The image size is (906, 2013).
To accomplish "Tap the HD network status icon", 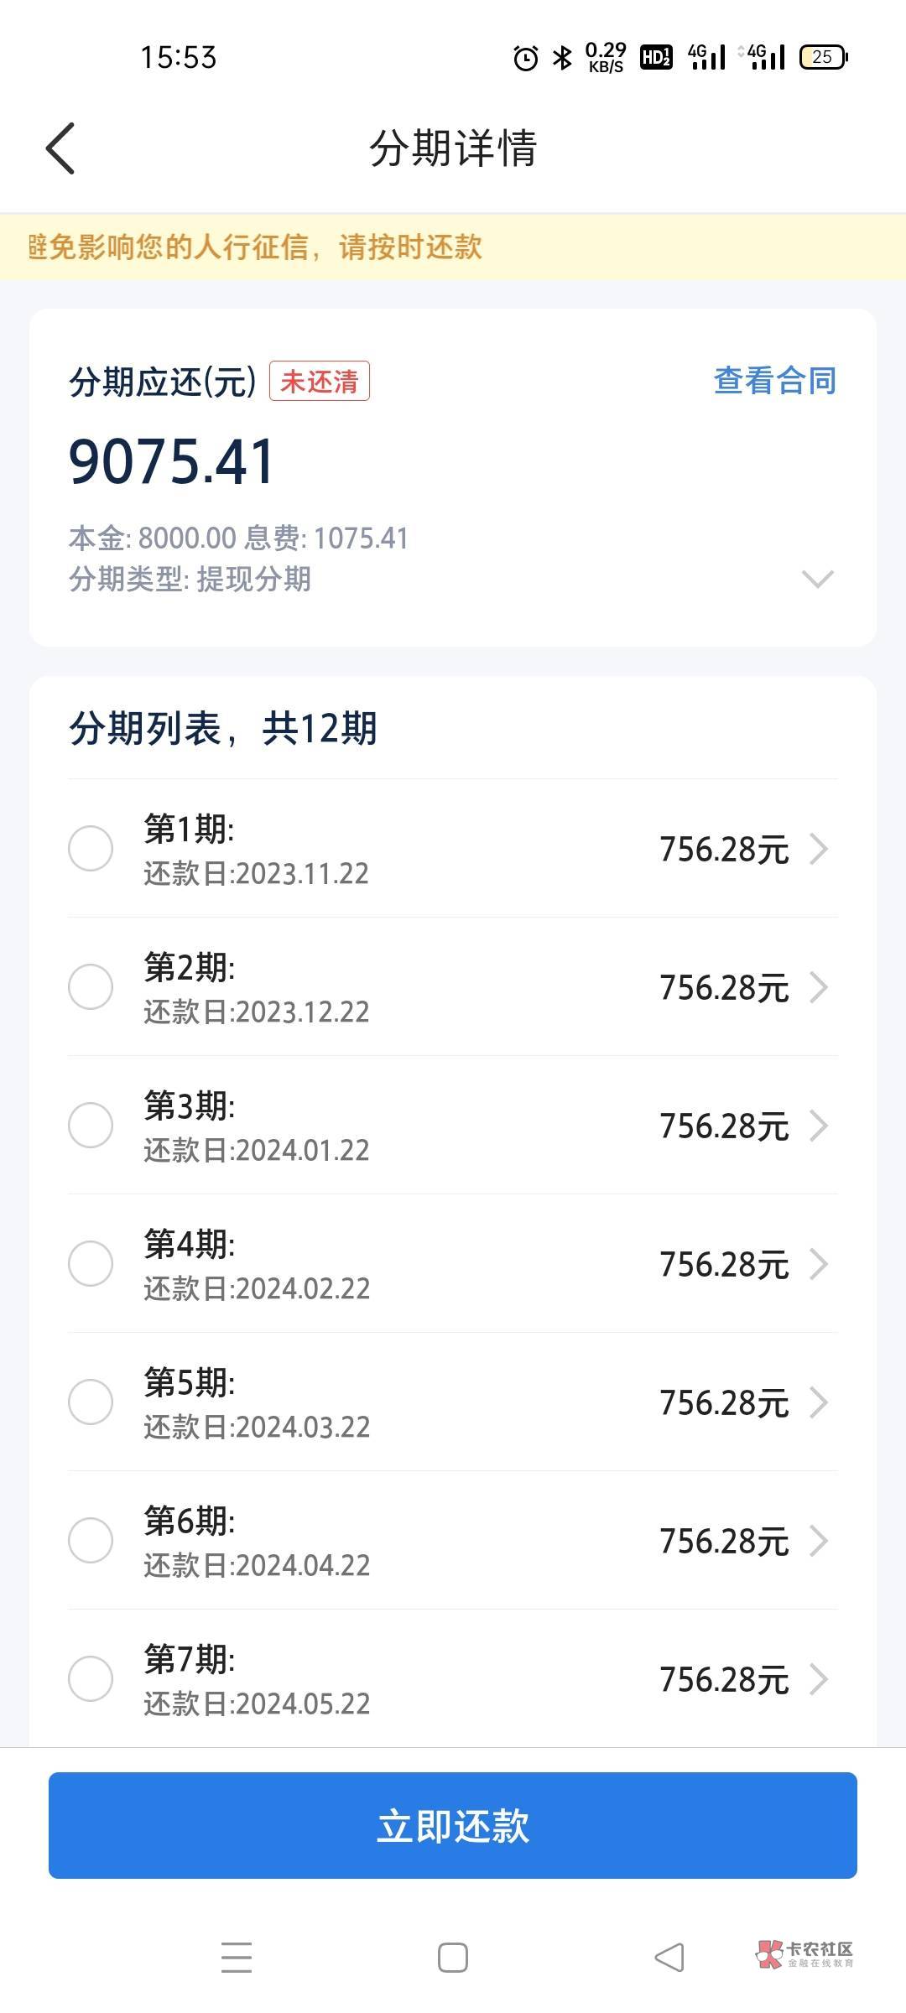I will coord(656,57).
